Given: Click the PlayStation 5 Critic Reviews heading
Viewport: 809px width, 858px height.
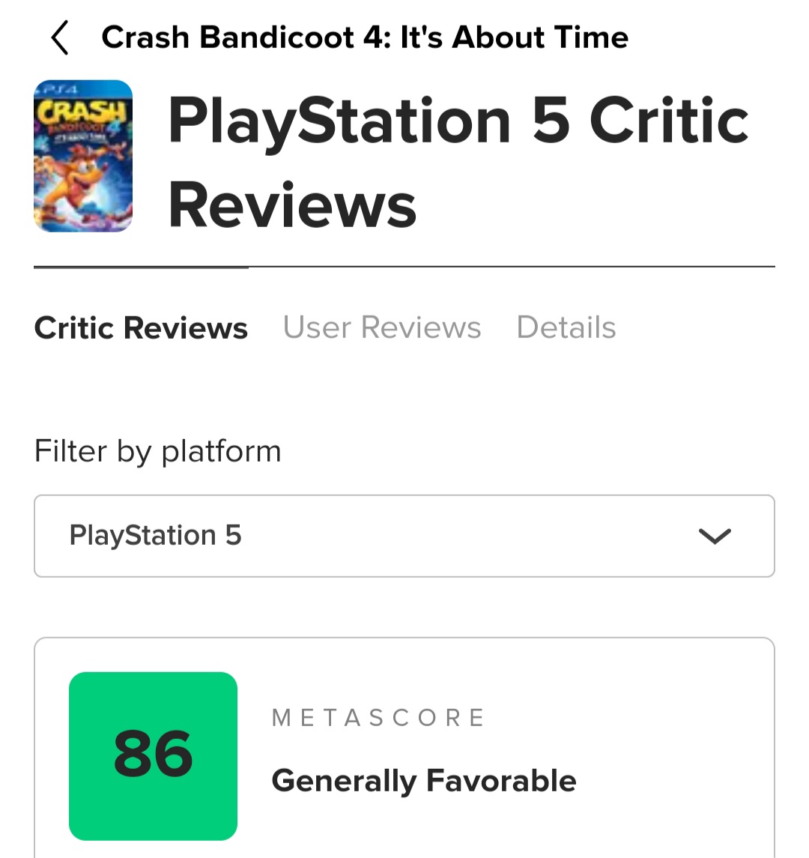Looking at the screenshot, I should (457, 163).
